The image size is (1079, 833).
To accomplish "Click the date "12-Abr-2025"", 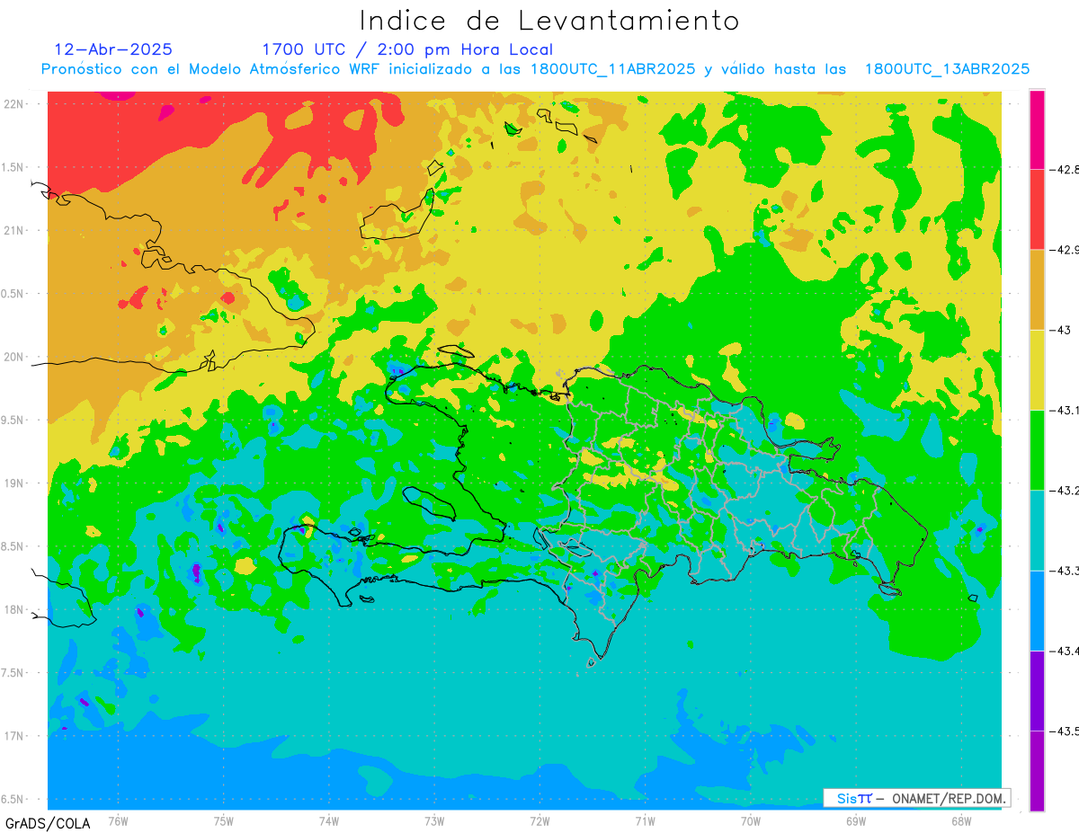I will (x=113, y=49).
